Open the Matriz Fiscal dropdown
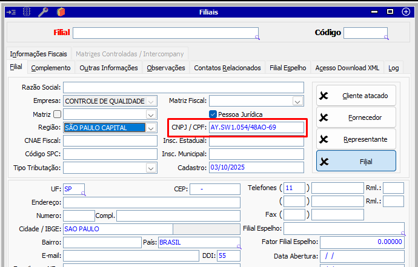Screen dimensions: 418x267 (x=297, y=101)
